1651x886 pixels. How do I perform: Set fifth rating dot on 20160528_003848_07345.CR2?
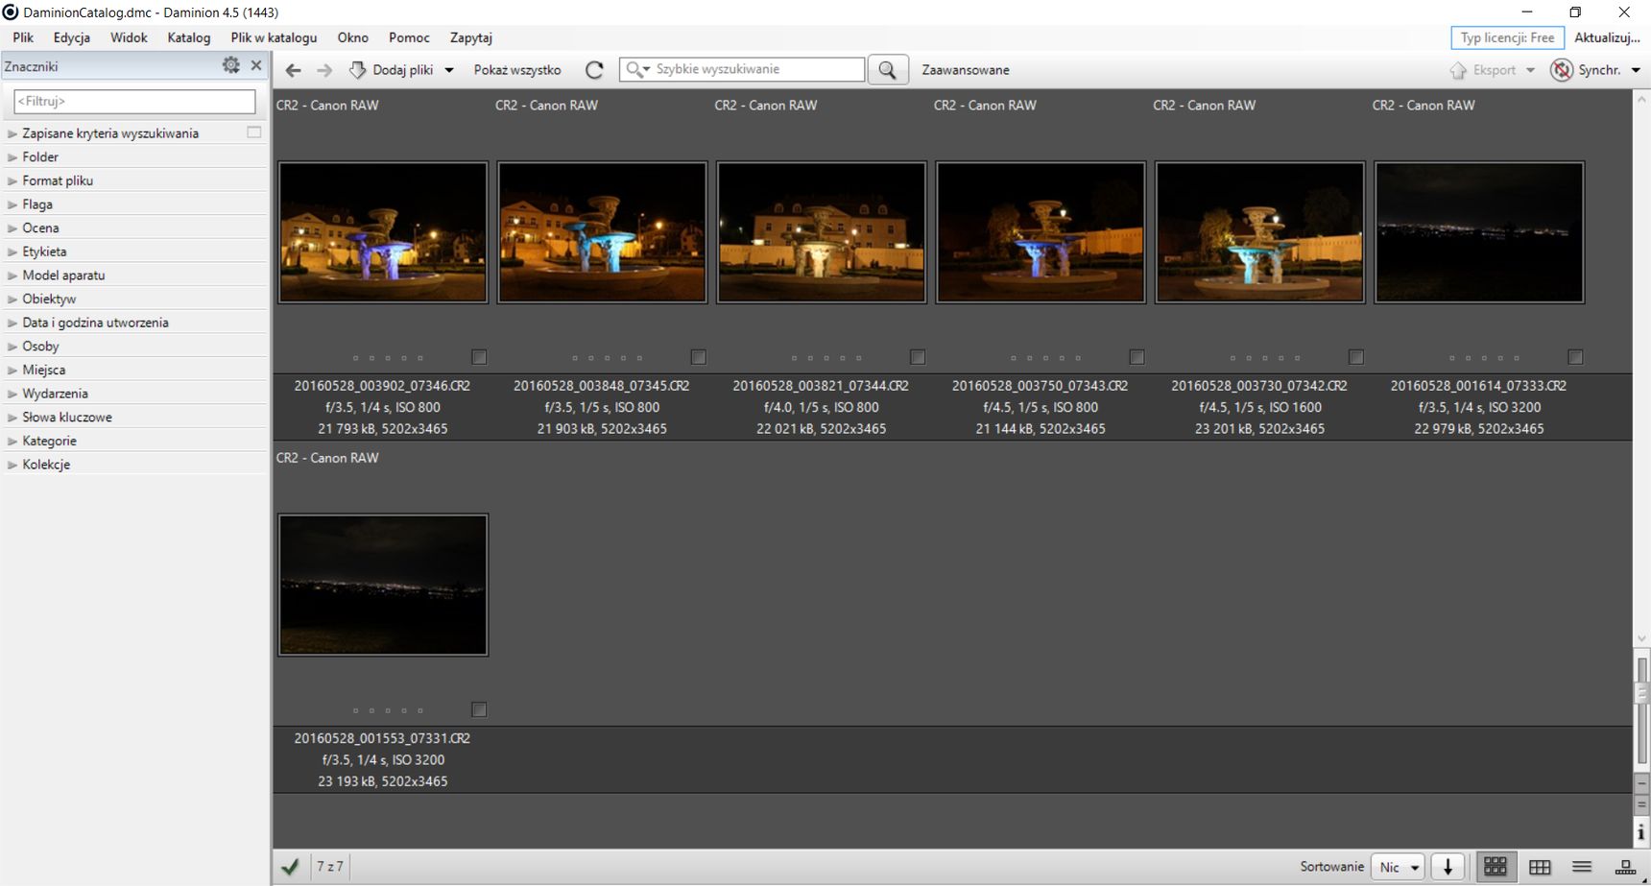[640, 358]
